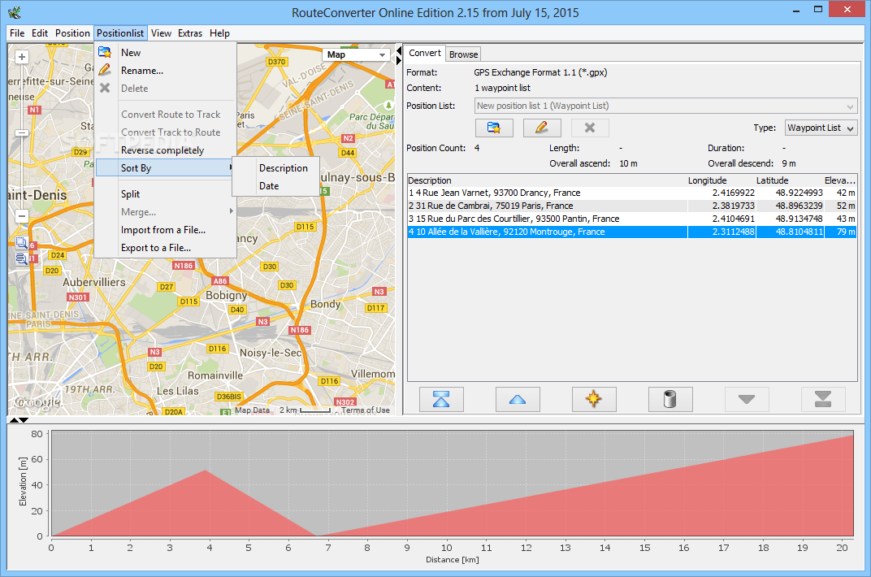
Task: Select row 31 Rue de Cambrai, Paris
Action: 631,206
